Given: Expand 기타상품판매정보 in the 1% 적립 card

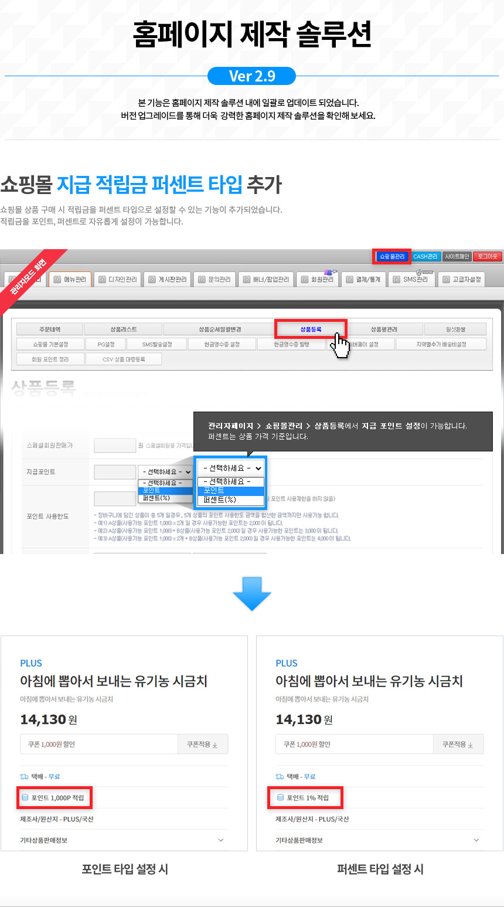Looking at the screenshot, I should coord(380,840).
